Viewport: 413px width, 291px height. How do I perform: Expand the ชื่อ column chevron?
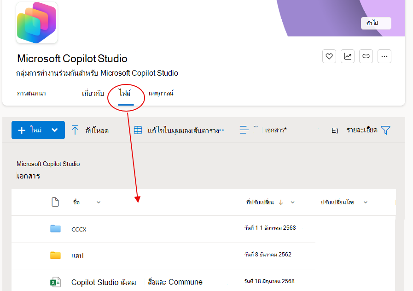point(99,202)
